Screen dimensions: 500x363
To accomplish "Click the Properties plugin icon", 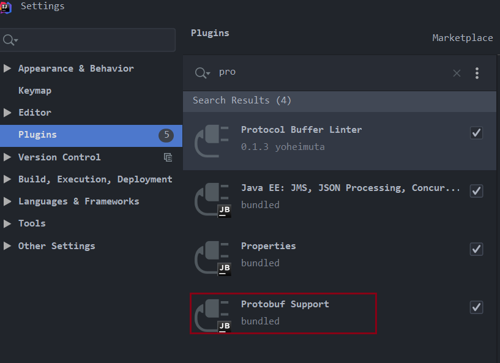I will coord(212,258).
